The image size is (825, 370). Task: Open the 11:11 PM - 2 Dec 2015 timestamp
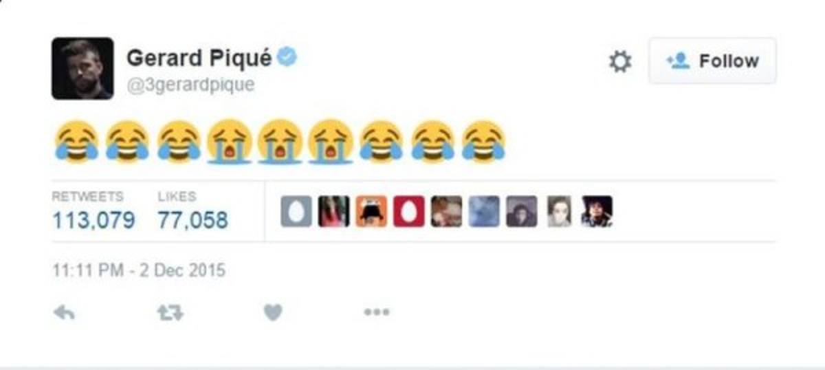tap(139, 270)
